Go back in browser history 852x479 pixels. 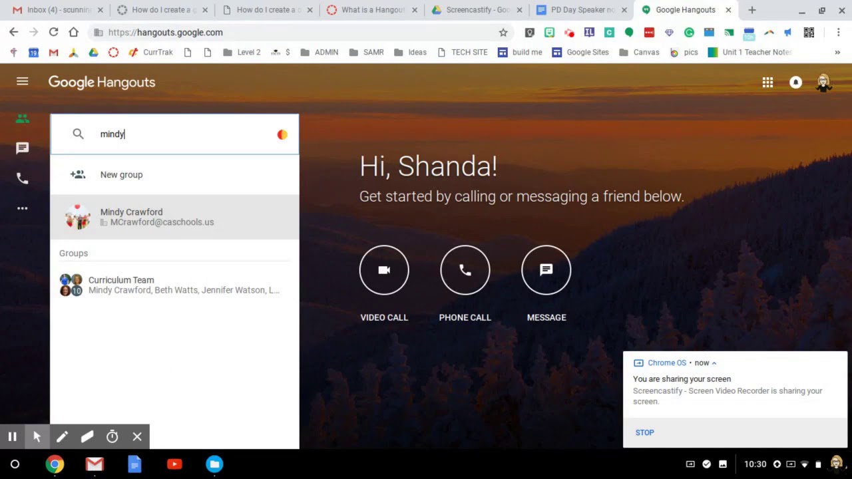click(x=14, y=32)
